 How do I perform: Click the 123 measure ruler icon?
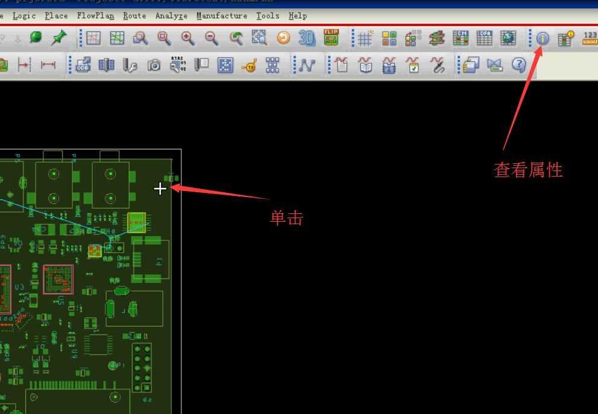(590, 38)
